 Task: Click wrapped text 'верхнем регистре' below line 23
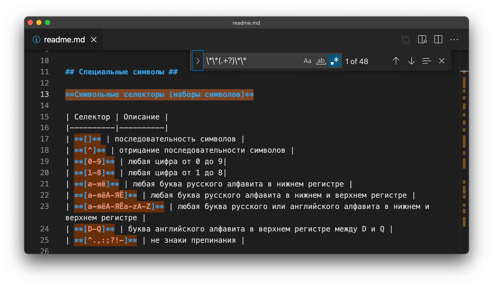(x=101, y=218)
